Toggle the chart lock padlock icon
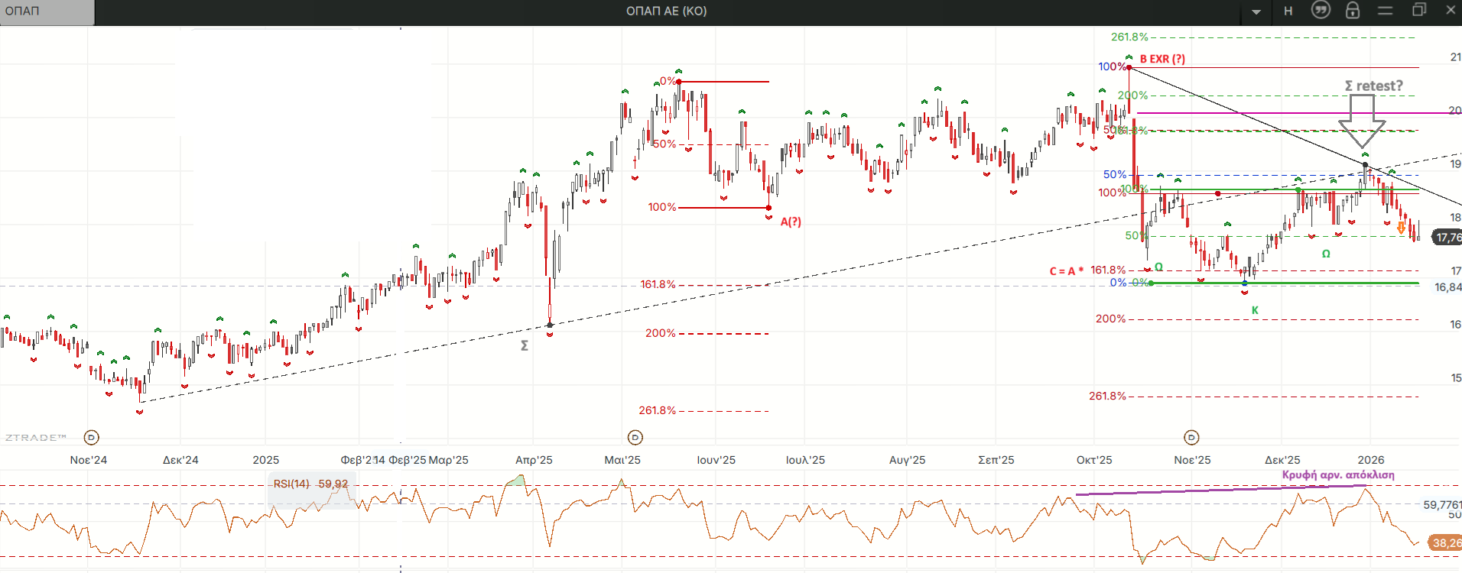This screenshot has width=1462, height=573. 1353,11
